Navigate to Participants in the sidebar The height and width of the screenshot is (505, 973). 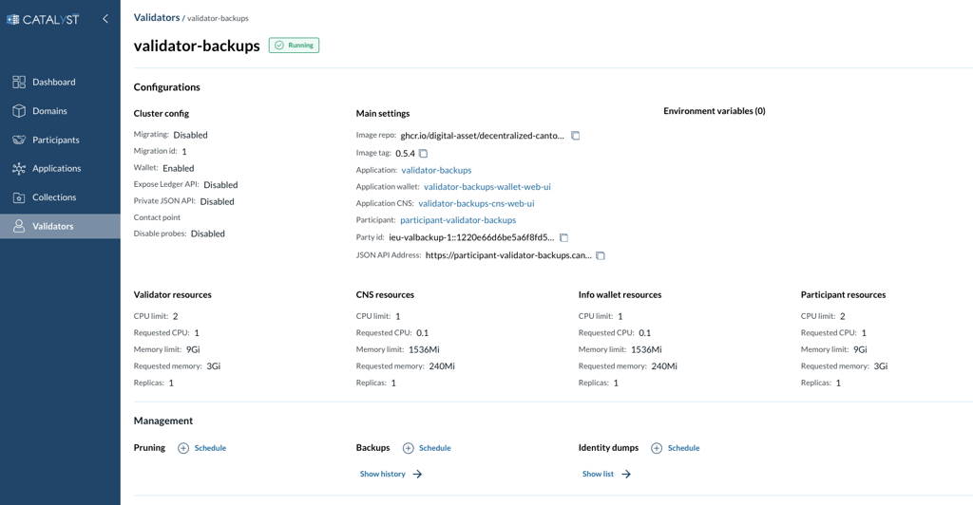(x=55, y=140)
